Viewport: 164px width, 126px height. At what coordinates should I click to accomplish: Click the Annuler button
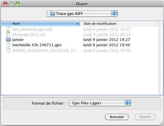pos(117,117)
